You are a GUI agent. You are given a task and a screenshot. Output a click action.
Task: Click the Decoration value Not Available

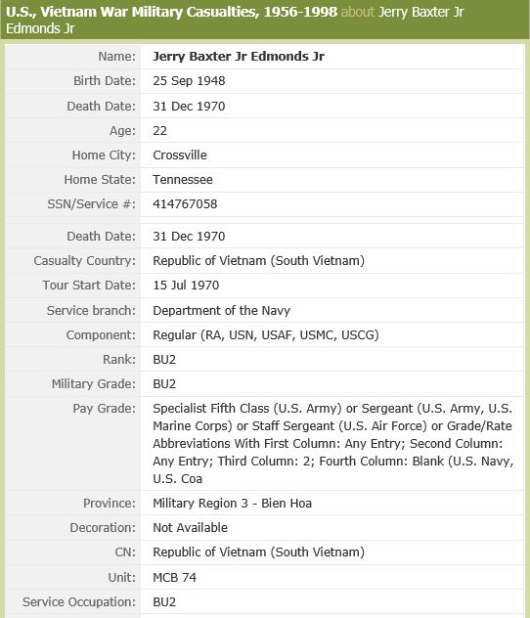(190, 528)
